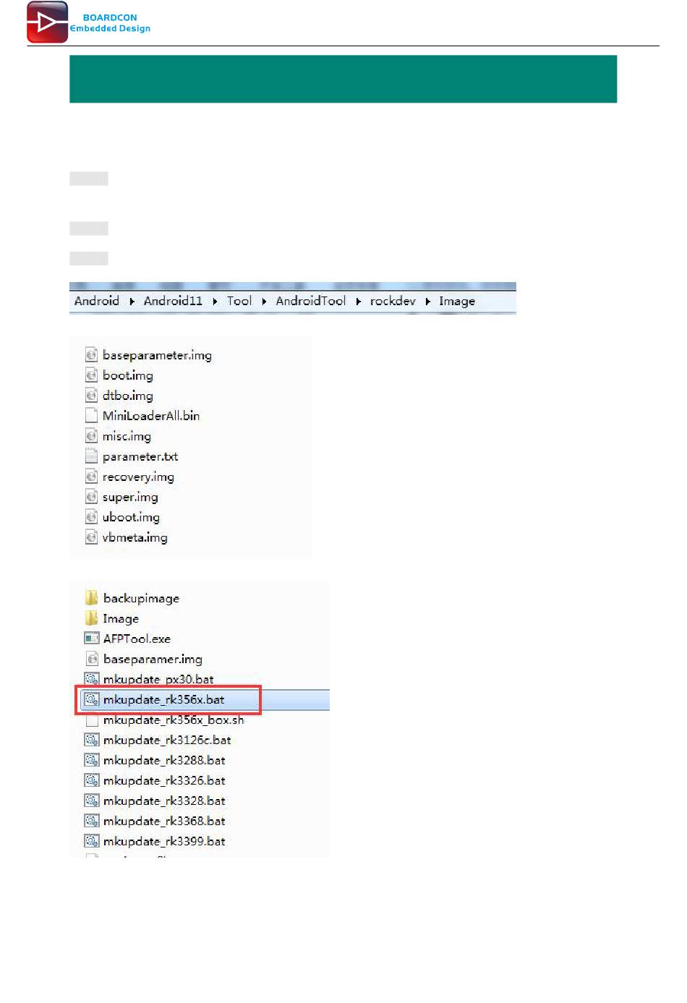Click the Boardcon Embedded Design logo

coord(88,22)
